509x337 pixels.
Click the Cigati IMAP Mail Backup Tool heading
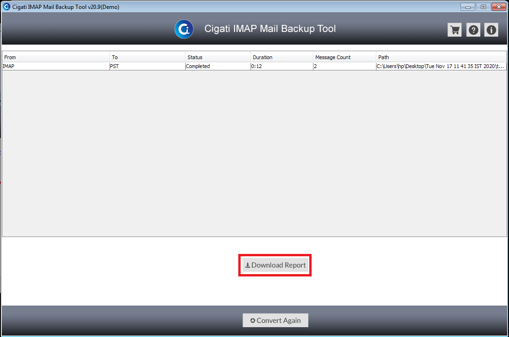(x=270, y=29)
